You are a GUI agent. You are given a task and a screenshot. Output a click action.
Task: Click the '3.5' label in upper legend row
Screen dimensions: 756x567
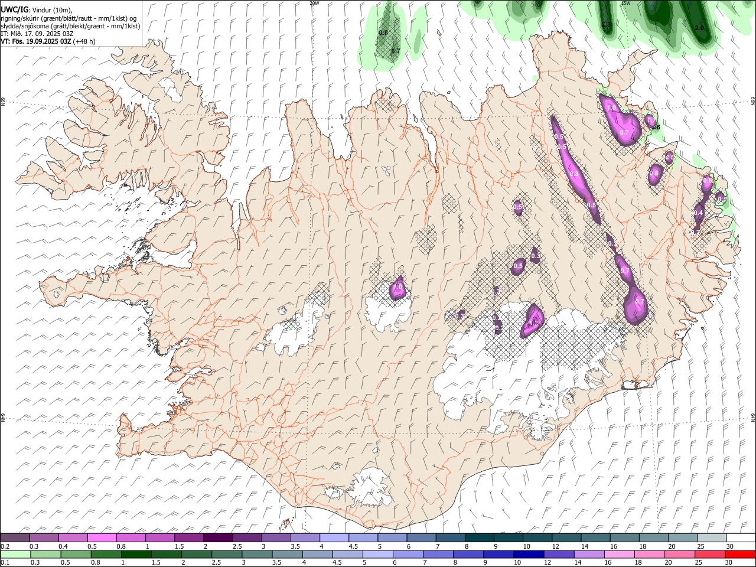(x=295, y=546)
